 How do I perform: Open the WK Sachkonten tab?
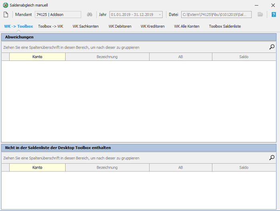(x=86, y=26)
